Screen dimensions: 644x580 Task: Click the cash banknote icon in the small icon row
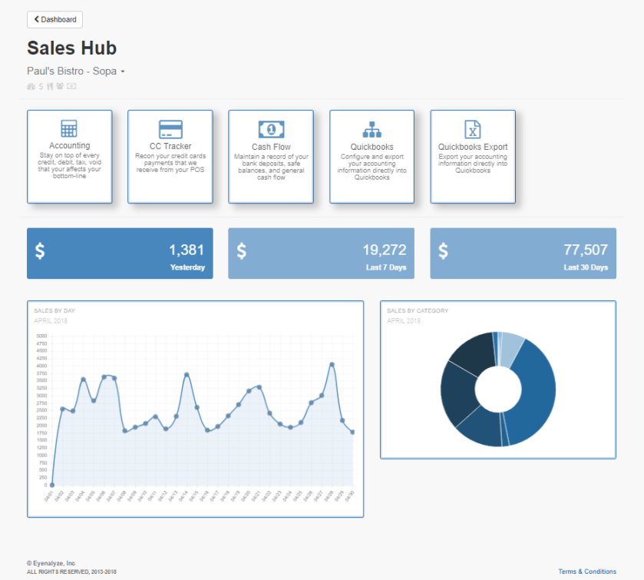71,86
